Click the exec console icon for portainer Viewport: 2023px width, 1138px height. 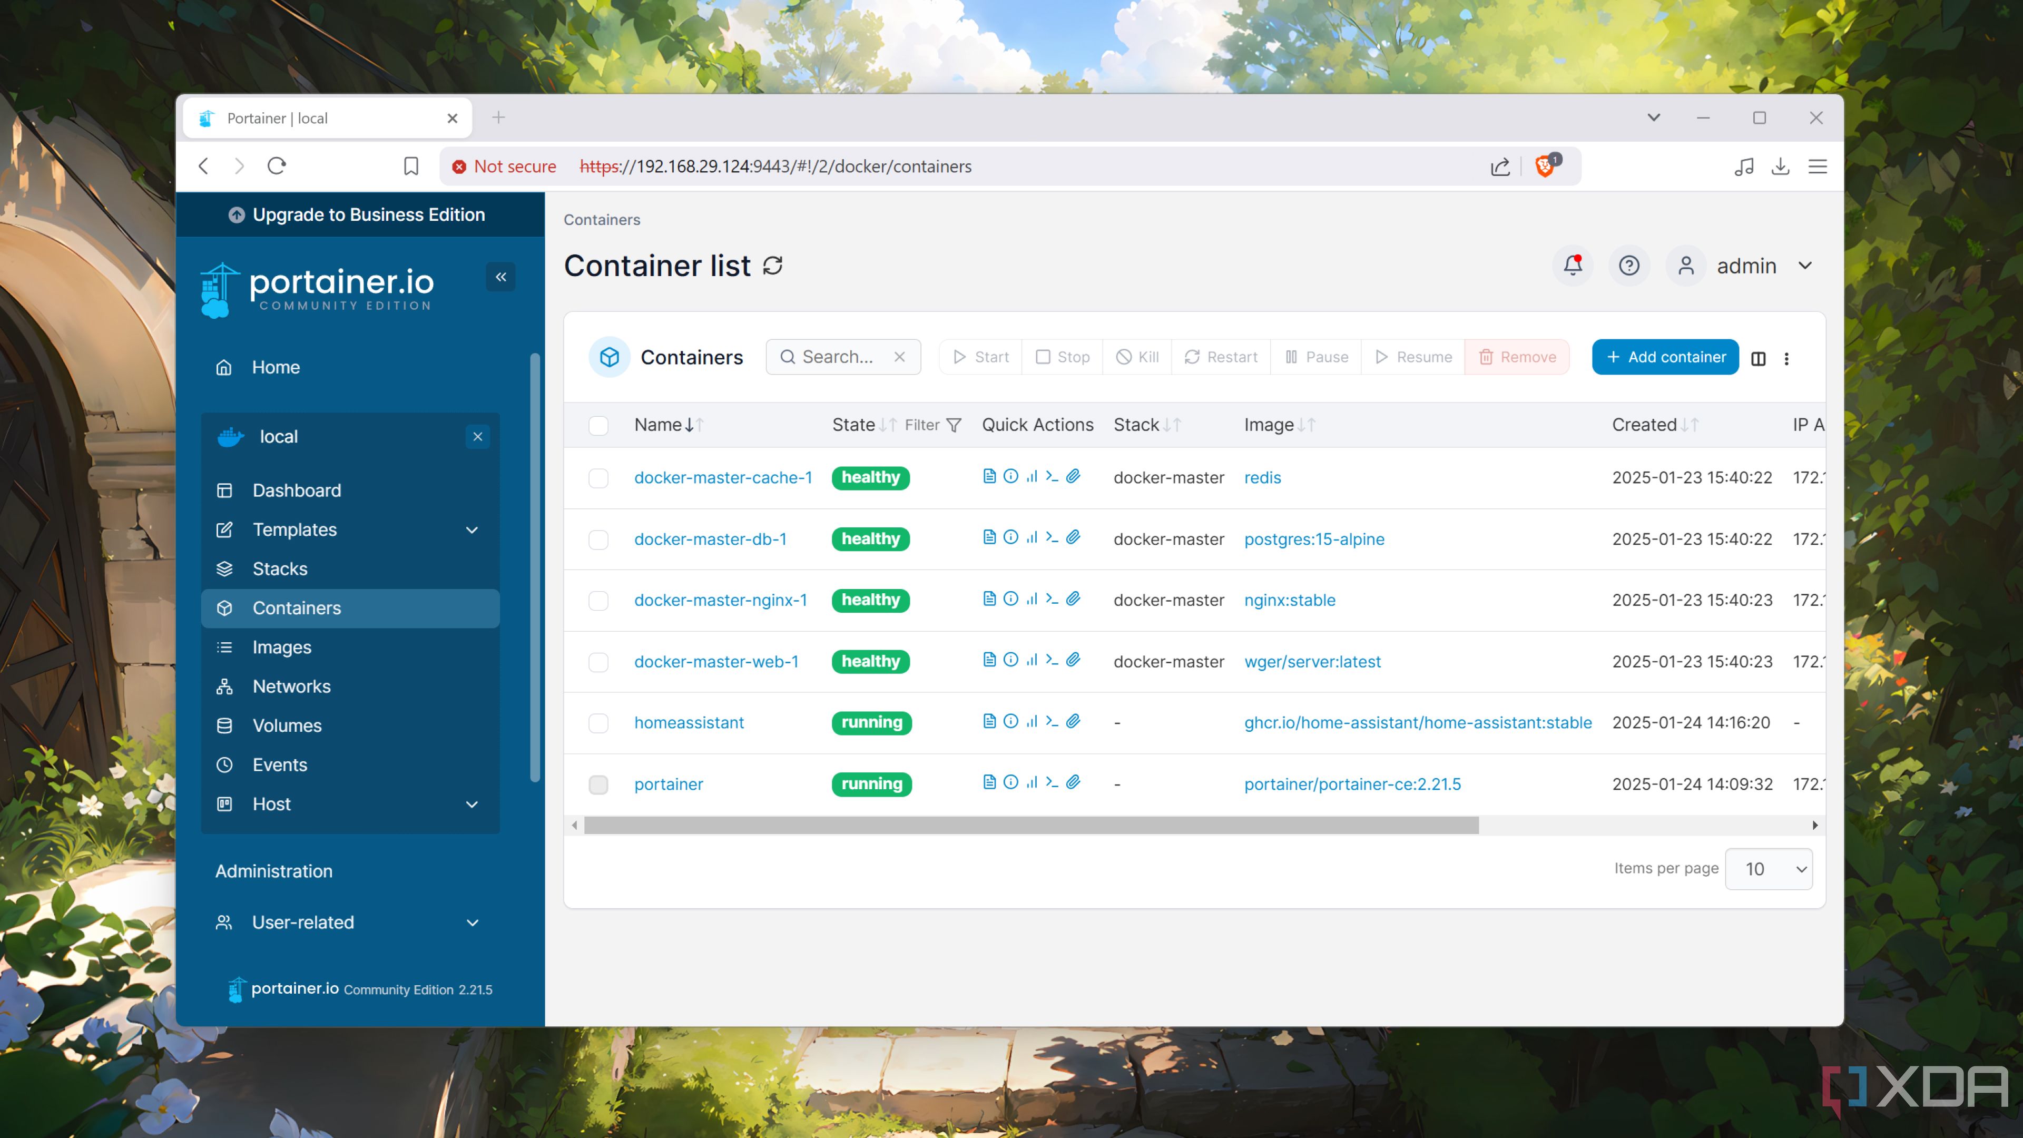click(1052, 783)
